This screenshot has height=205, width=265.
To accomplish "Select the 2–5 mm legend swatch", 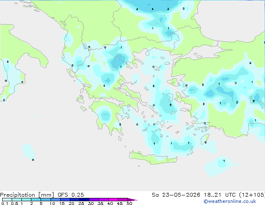I will coord(36,200).
